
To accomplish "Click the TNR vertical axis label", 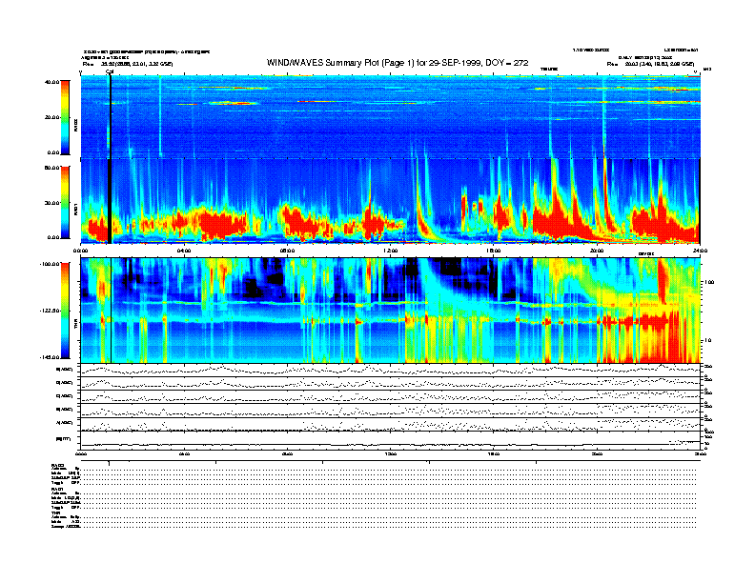I will pos(75,326).
